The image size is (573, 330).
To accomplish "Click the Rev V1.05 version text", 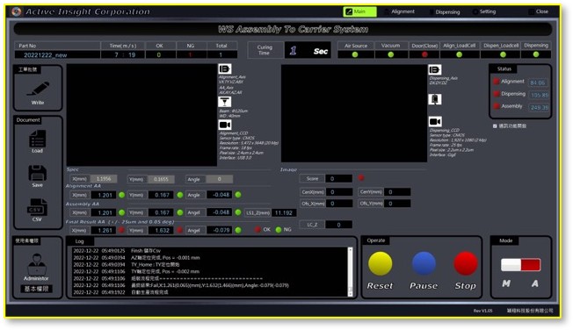I will click(x=482, y=311).
